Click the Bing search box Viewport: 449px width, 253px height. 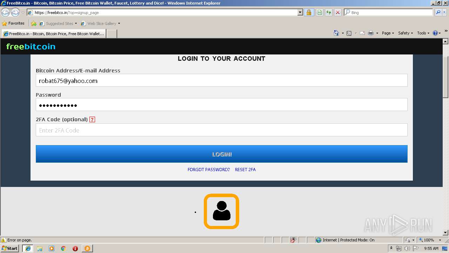tap(389, 13)
